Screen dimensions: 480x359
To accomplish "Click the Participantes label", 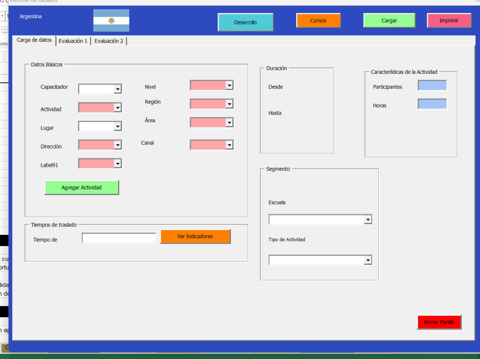I will pyautogui.click(x=387, y=87).
